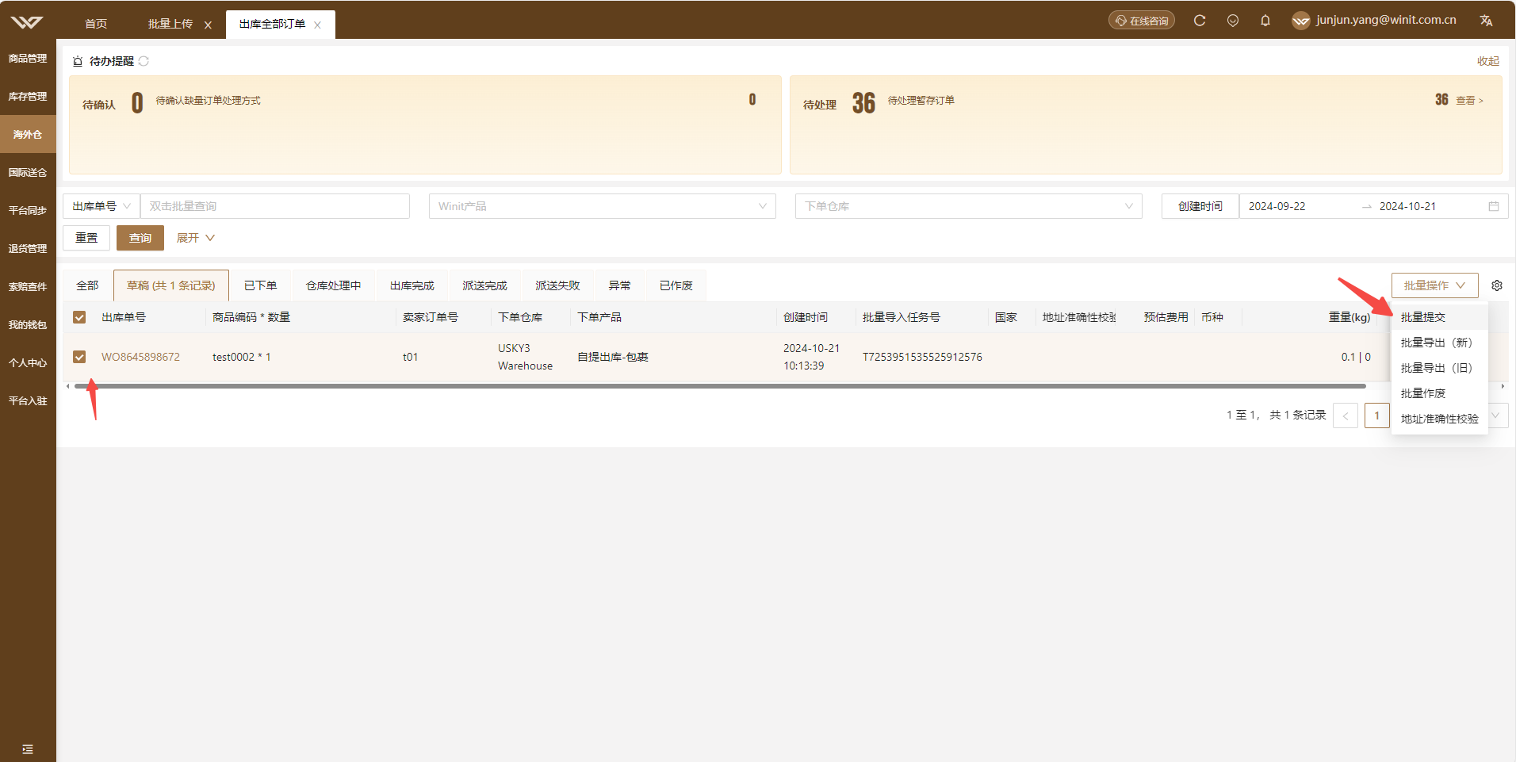Click the Winit logo icon
Image resolution: width=1516 pixels, height=762 pixels.
click(x=27, y=21)
